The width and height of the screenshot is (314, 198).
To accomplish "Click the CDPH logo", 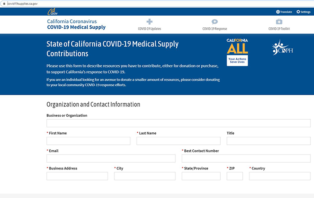I will click(x=282, y=47).
